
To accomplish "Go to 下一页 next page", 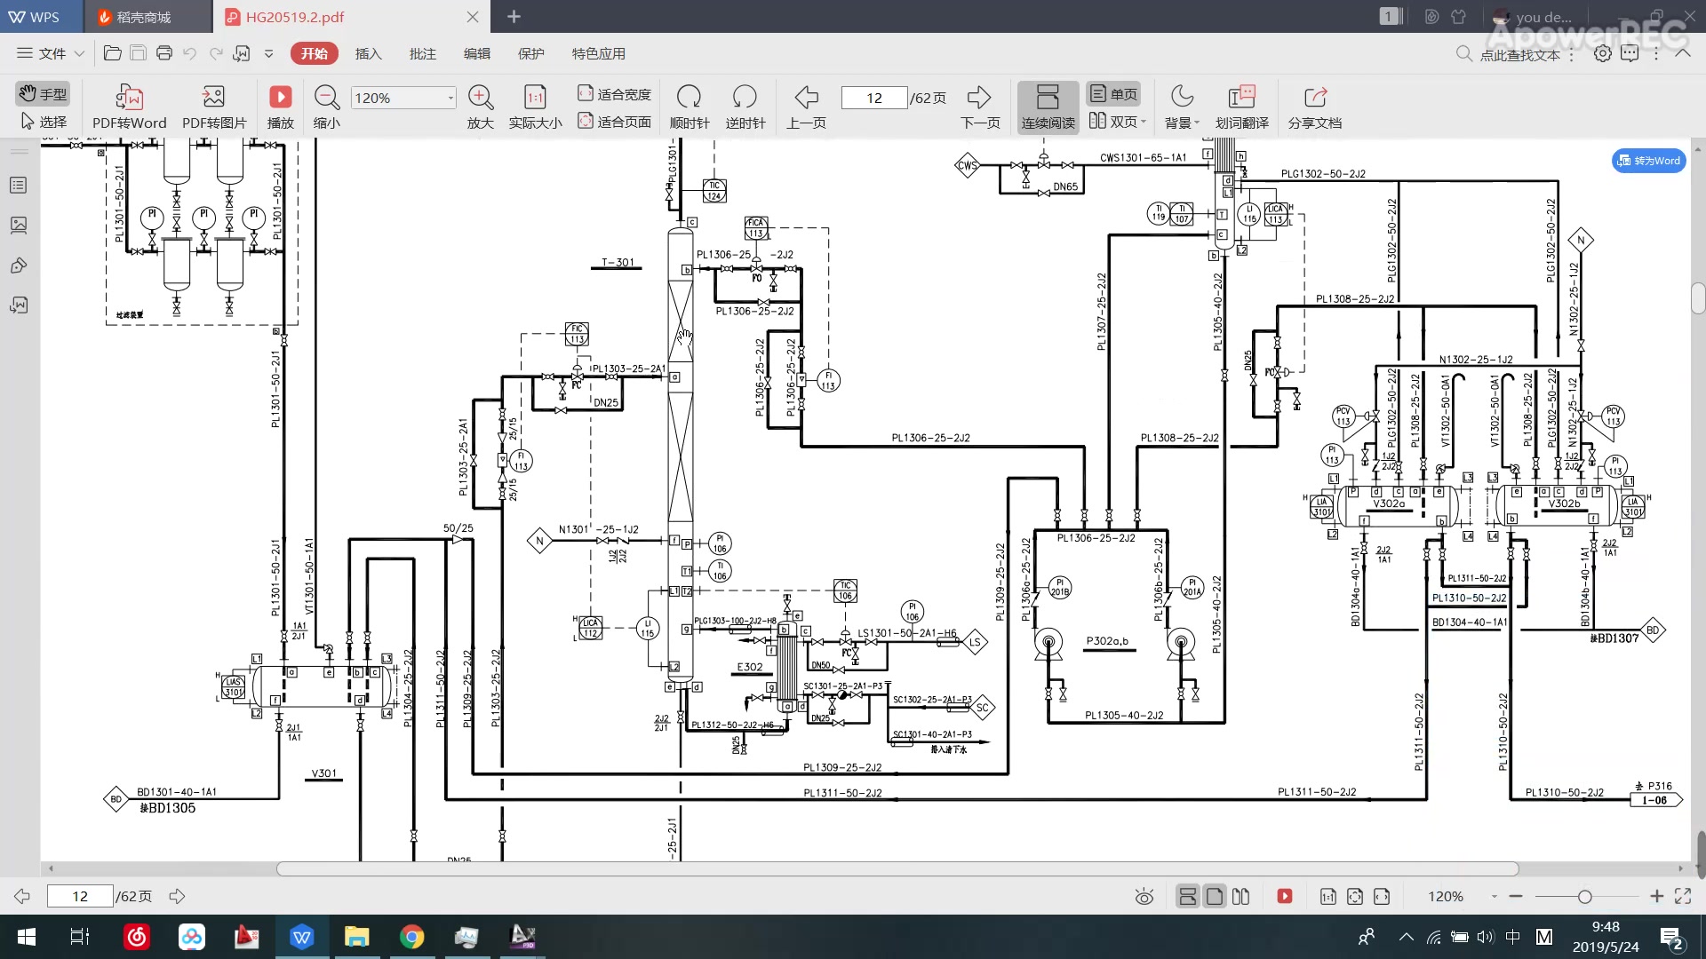I will 980,107.
